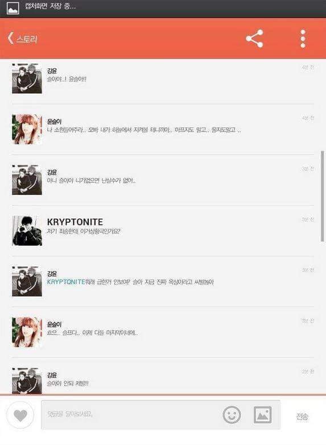
Task: Open 윤슬이's avatar beside 슬프다 comment
Action: (x=27, y=332)
